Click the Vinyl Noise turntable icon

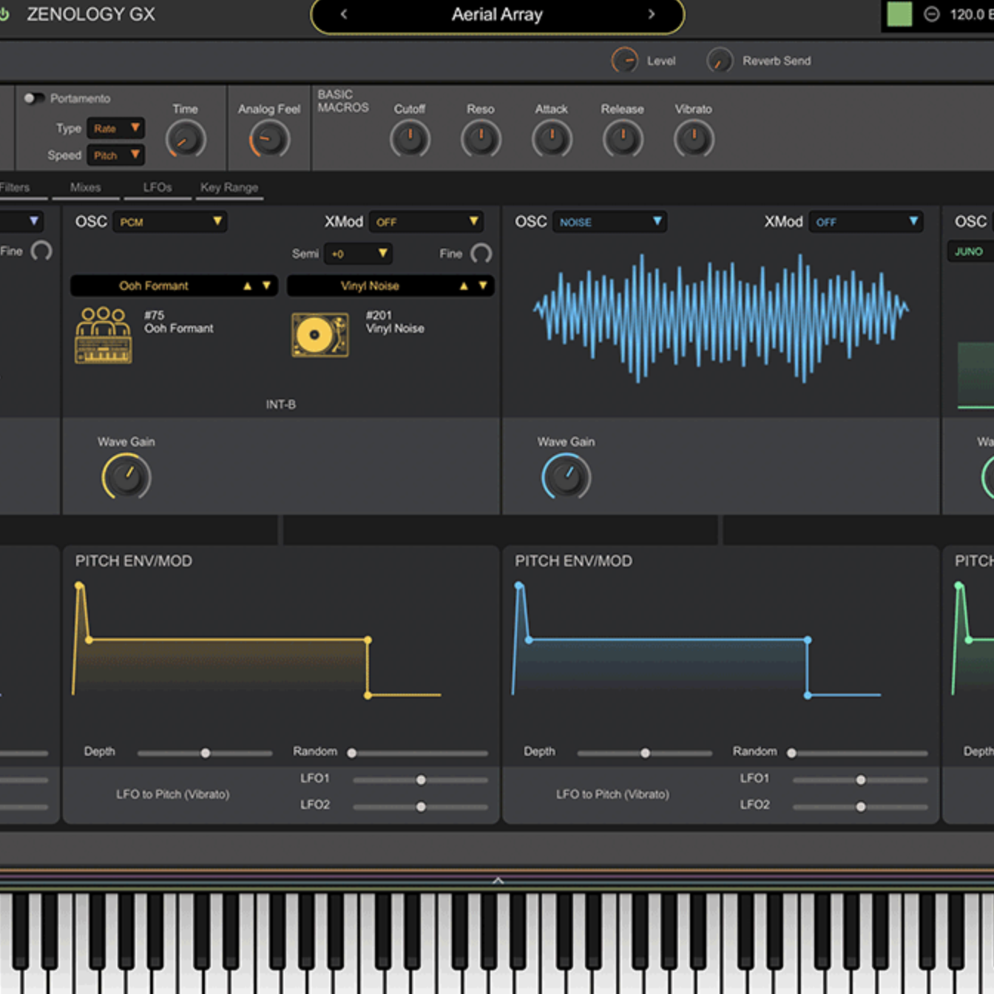pos(319,335)
